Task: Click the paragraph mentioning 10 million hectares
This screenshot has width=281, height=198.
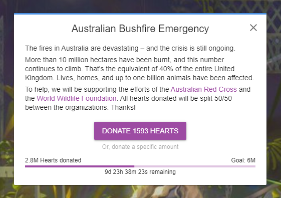Action: click(139, 69)
